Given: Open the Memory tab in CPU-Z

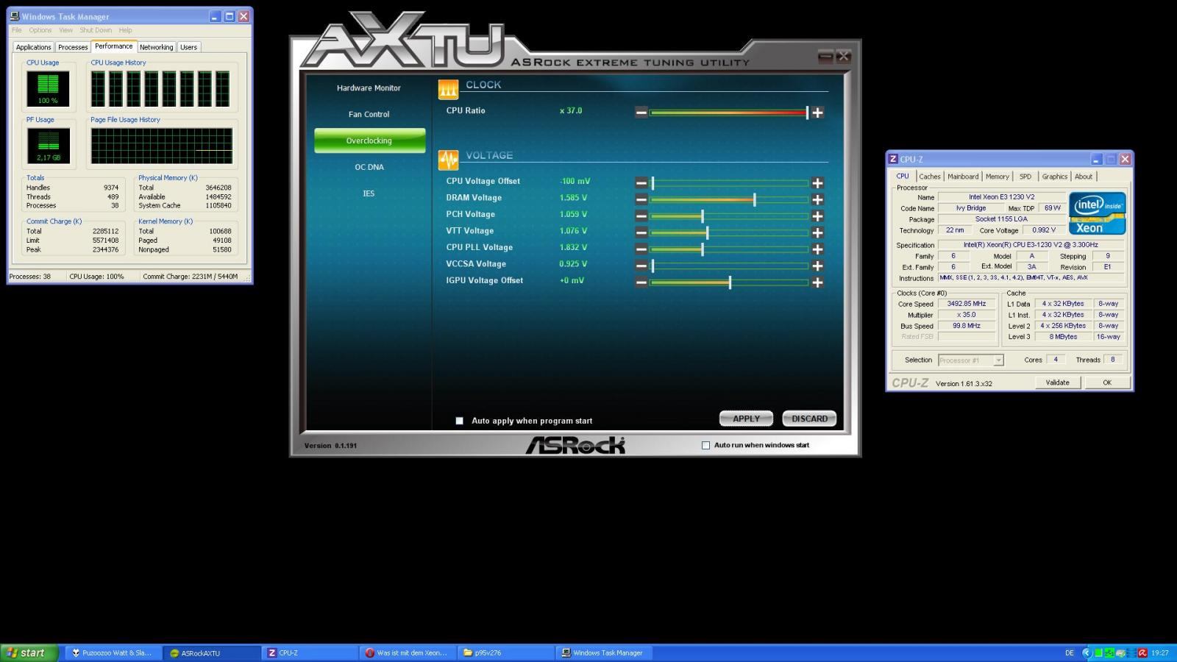Looking at the screenshot, I should 998,177.
